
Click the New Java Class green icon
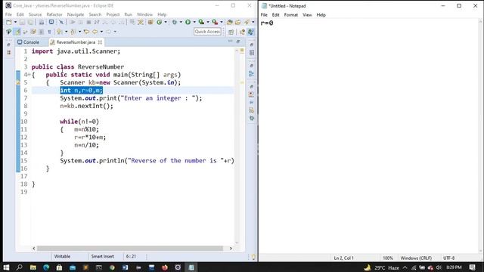tap(160, 22)
